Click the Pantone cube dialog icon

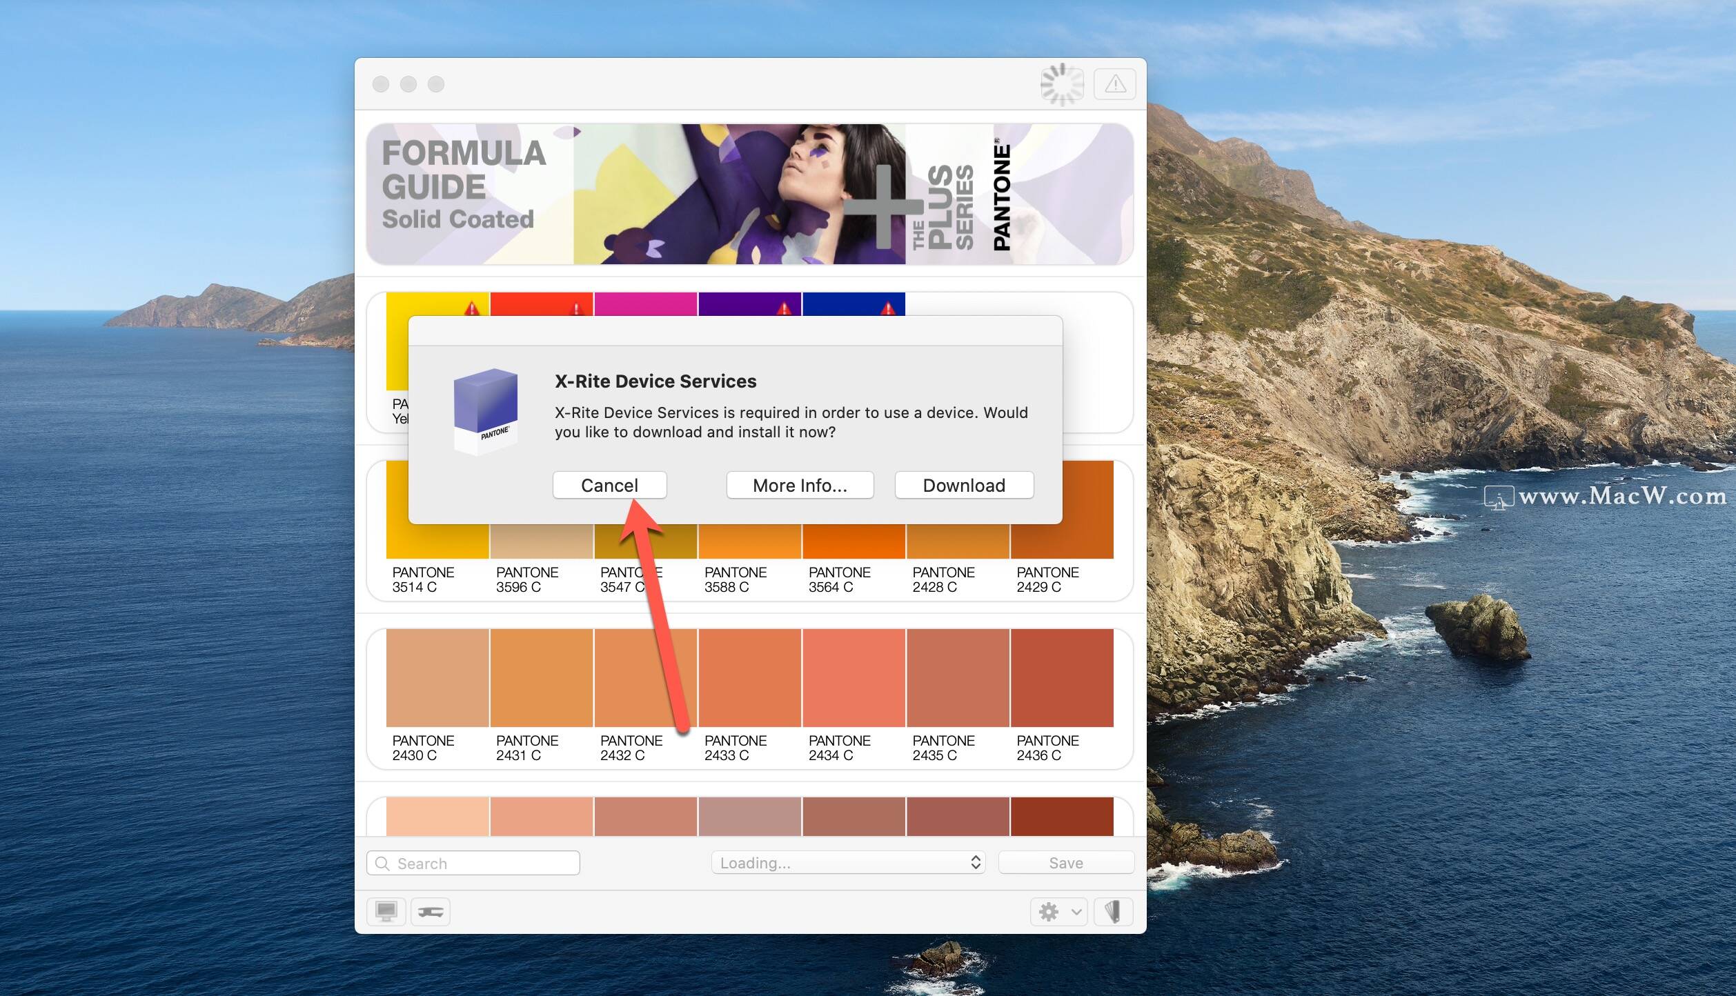pyautogui.click(x=485, y=412)
